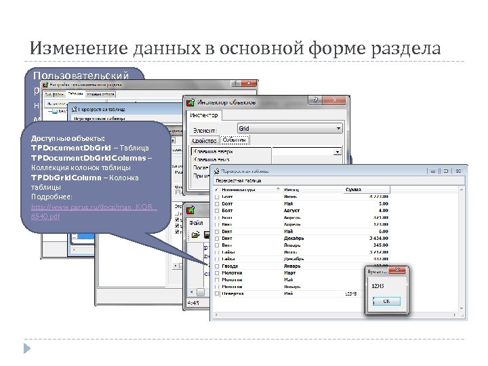Open the Условия отбора tab in settings window
This screenshot has height=366, width=488.
click(100, 94)
